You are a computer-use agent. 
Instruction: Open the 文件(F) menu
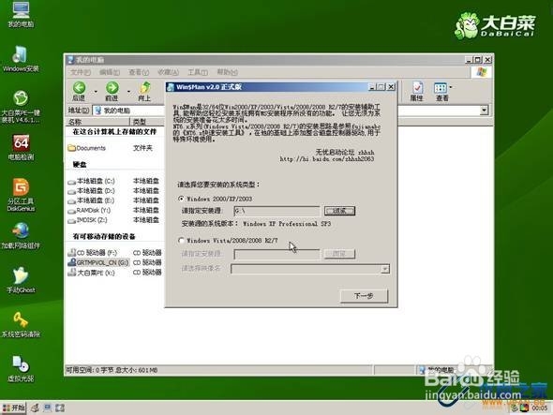tap(81, 72)
